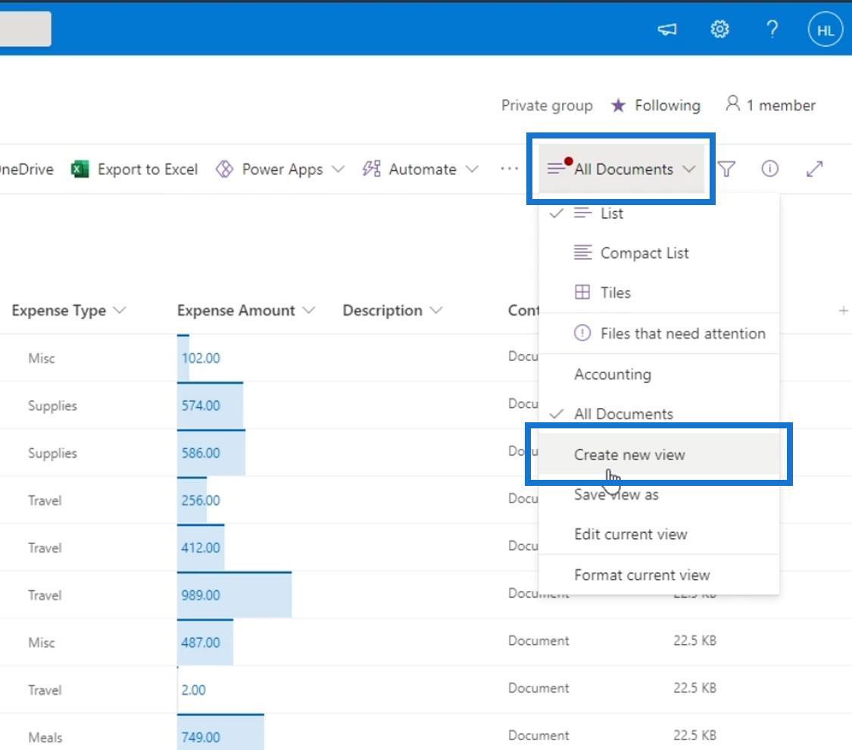The width and height of the screenshot is (852, 750).
Task: Click the member person icon
Action: (x=732, y=103)
